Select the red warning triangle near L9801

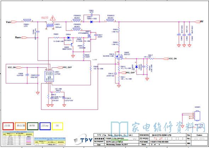point(53,18)
